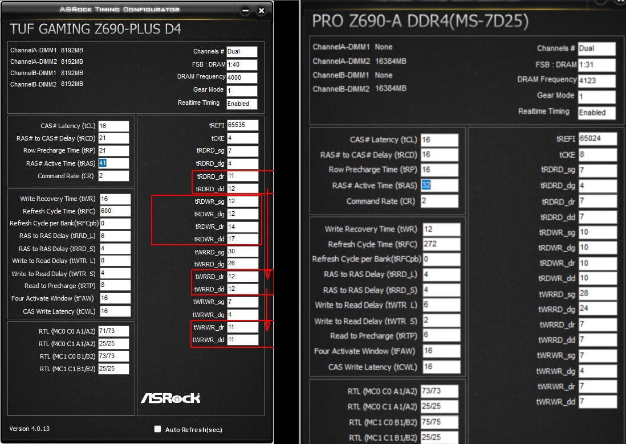Click Version 4.0.13 text
Image resolution: width=626 pixels, height=444 pixels.
click(x=30, y=429)
